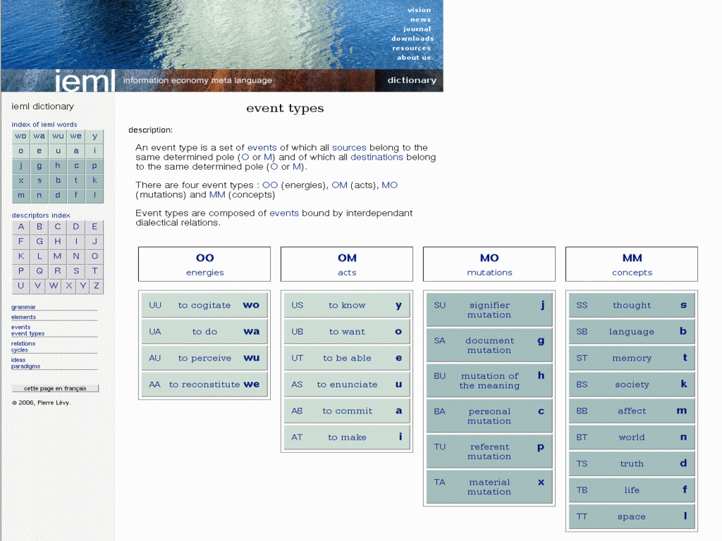The height and width of the screenshot is (541, 722).
Task: Select the 'SB language b' entry
Action: (632, 331)
